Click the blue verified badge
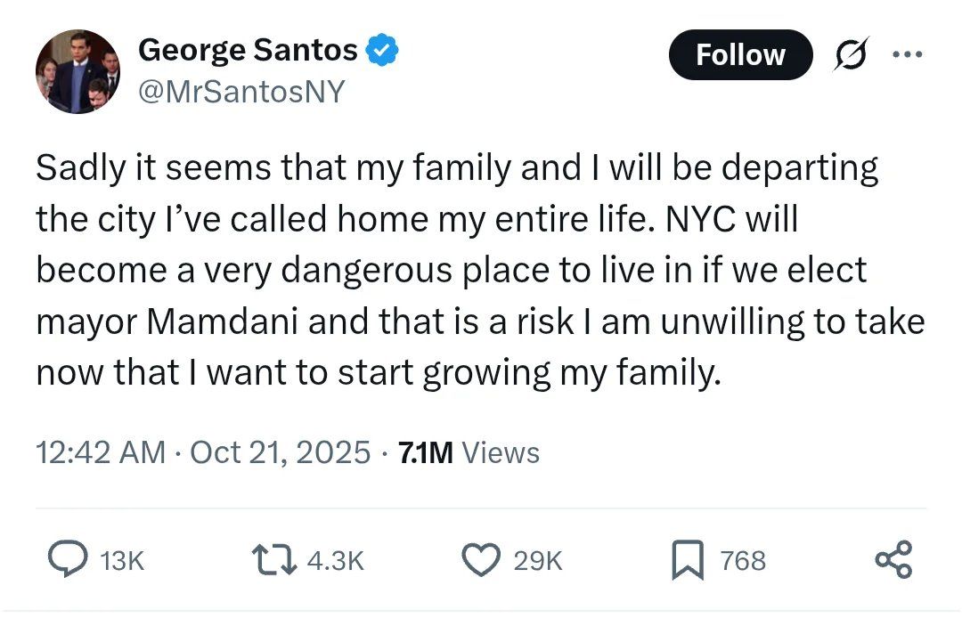The width and height of the screenshot is (962, 626). pyautogui.click(x=383, y=51)
